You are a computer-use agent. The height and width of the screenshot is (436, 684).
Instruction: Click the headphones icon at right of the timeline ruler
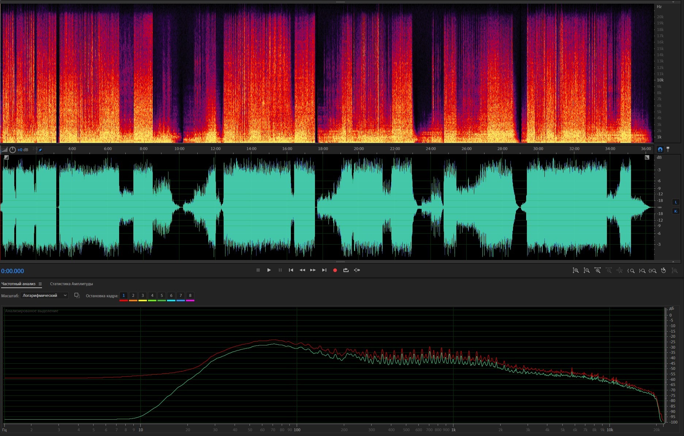pos(660,149)
